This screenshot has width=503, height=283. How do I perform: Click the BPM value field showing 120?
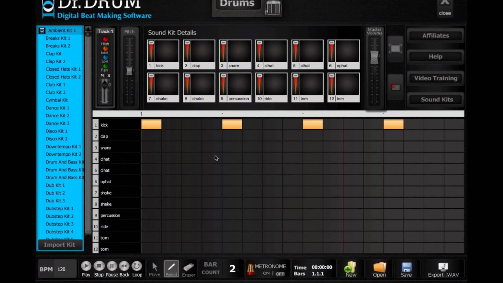[64, 269]
